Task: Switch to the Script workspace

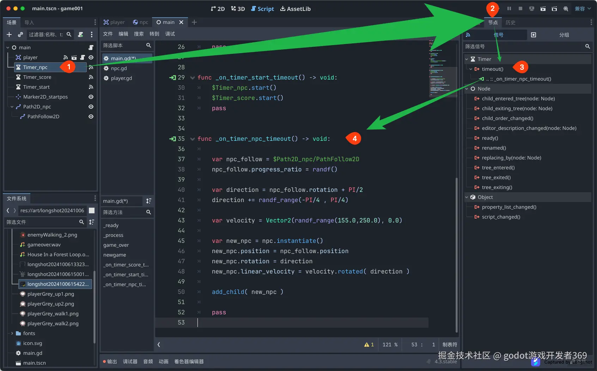Action: click(262, 9)
